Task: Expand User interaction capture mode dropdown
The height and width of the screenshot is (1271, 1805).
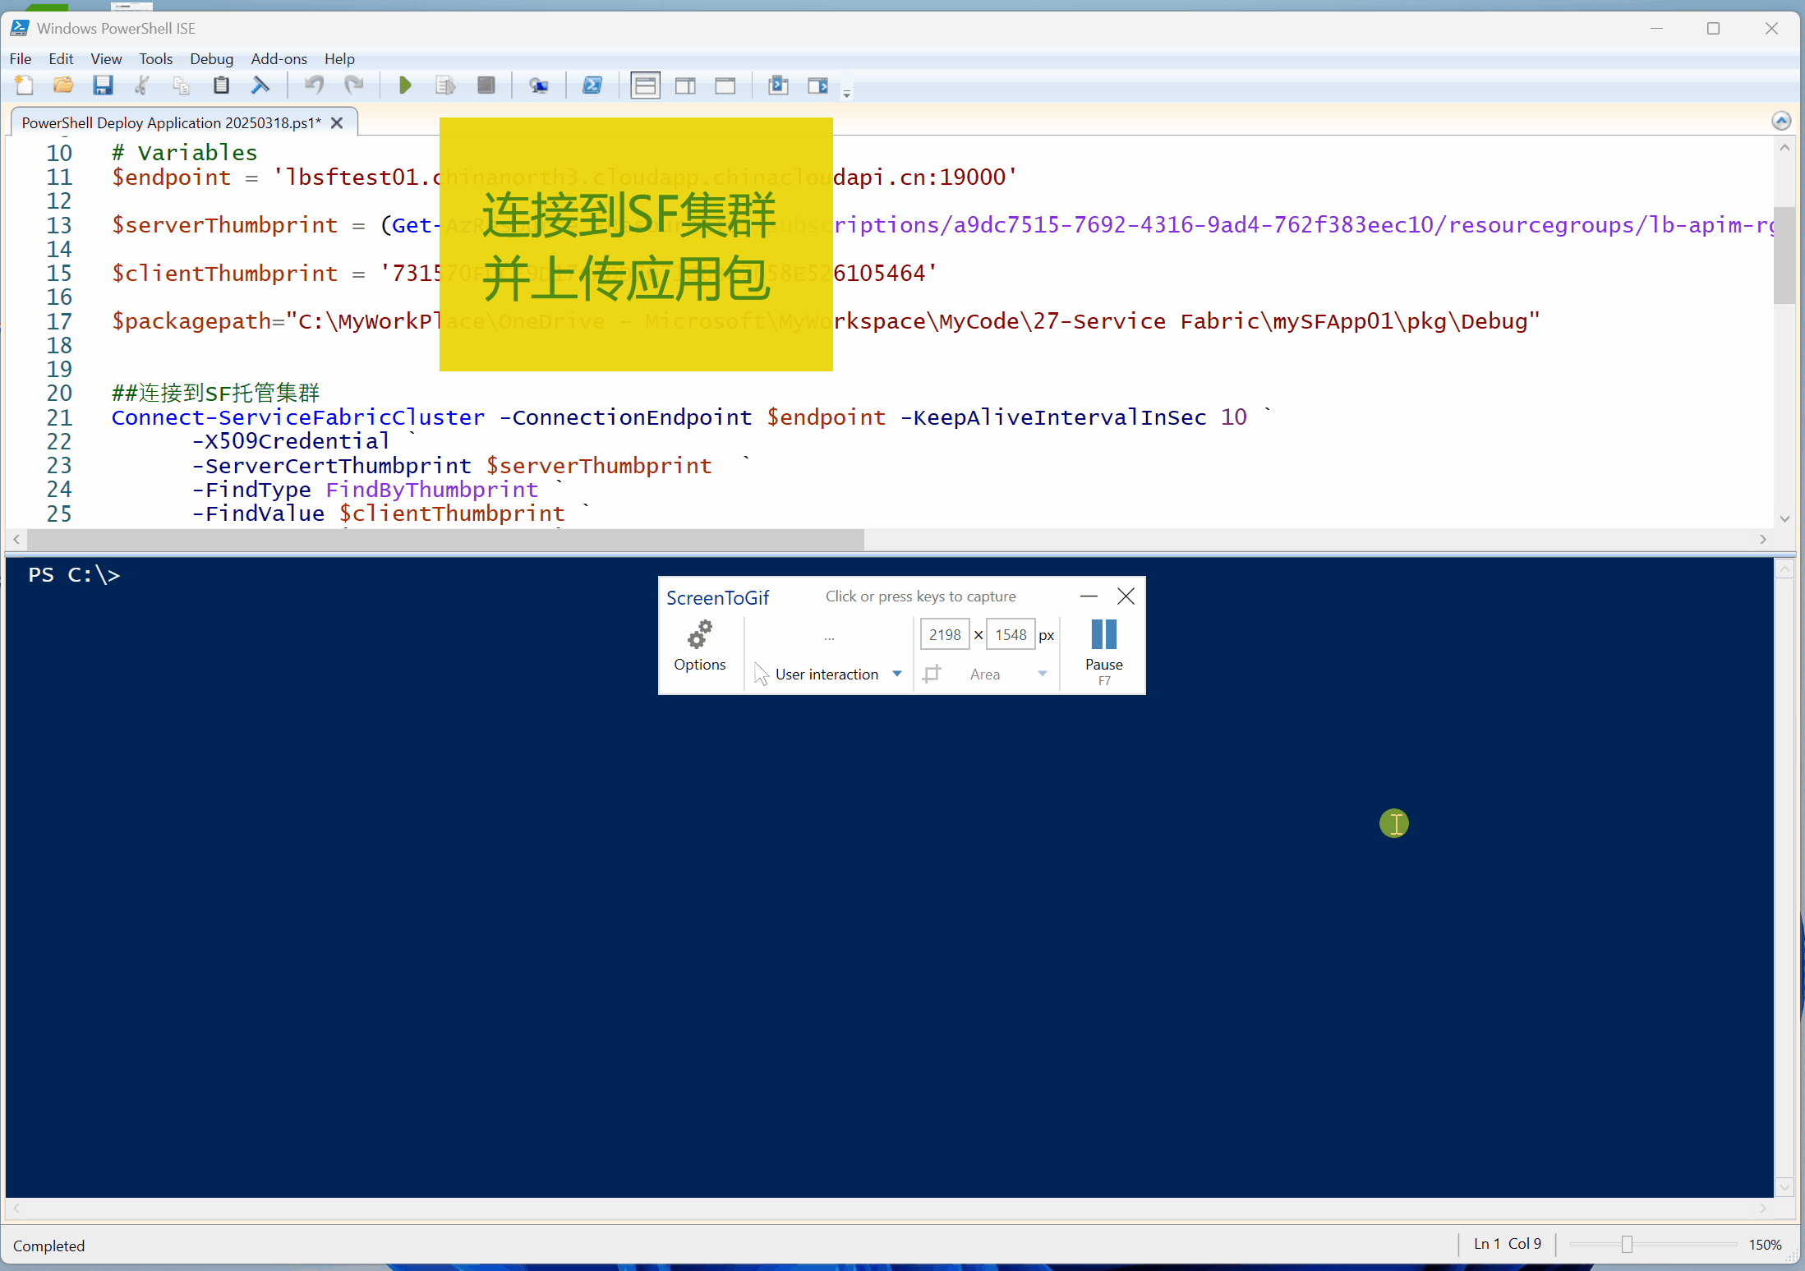Action: point(897,674)
